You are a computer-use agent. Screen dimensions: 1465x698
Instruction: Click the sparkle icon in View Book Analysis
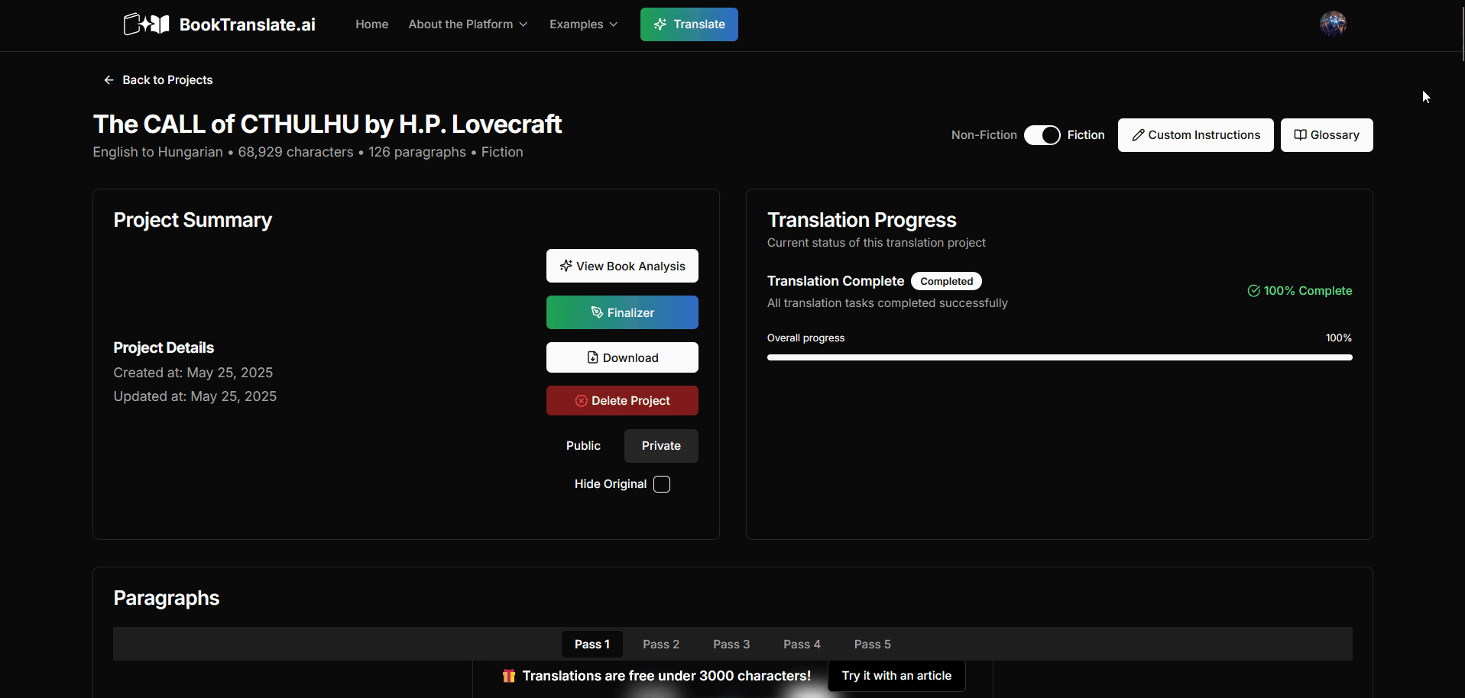coord(566,266)
